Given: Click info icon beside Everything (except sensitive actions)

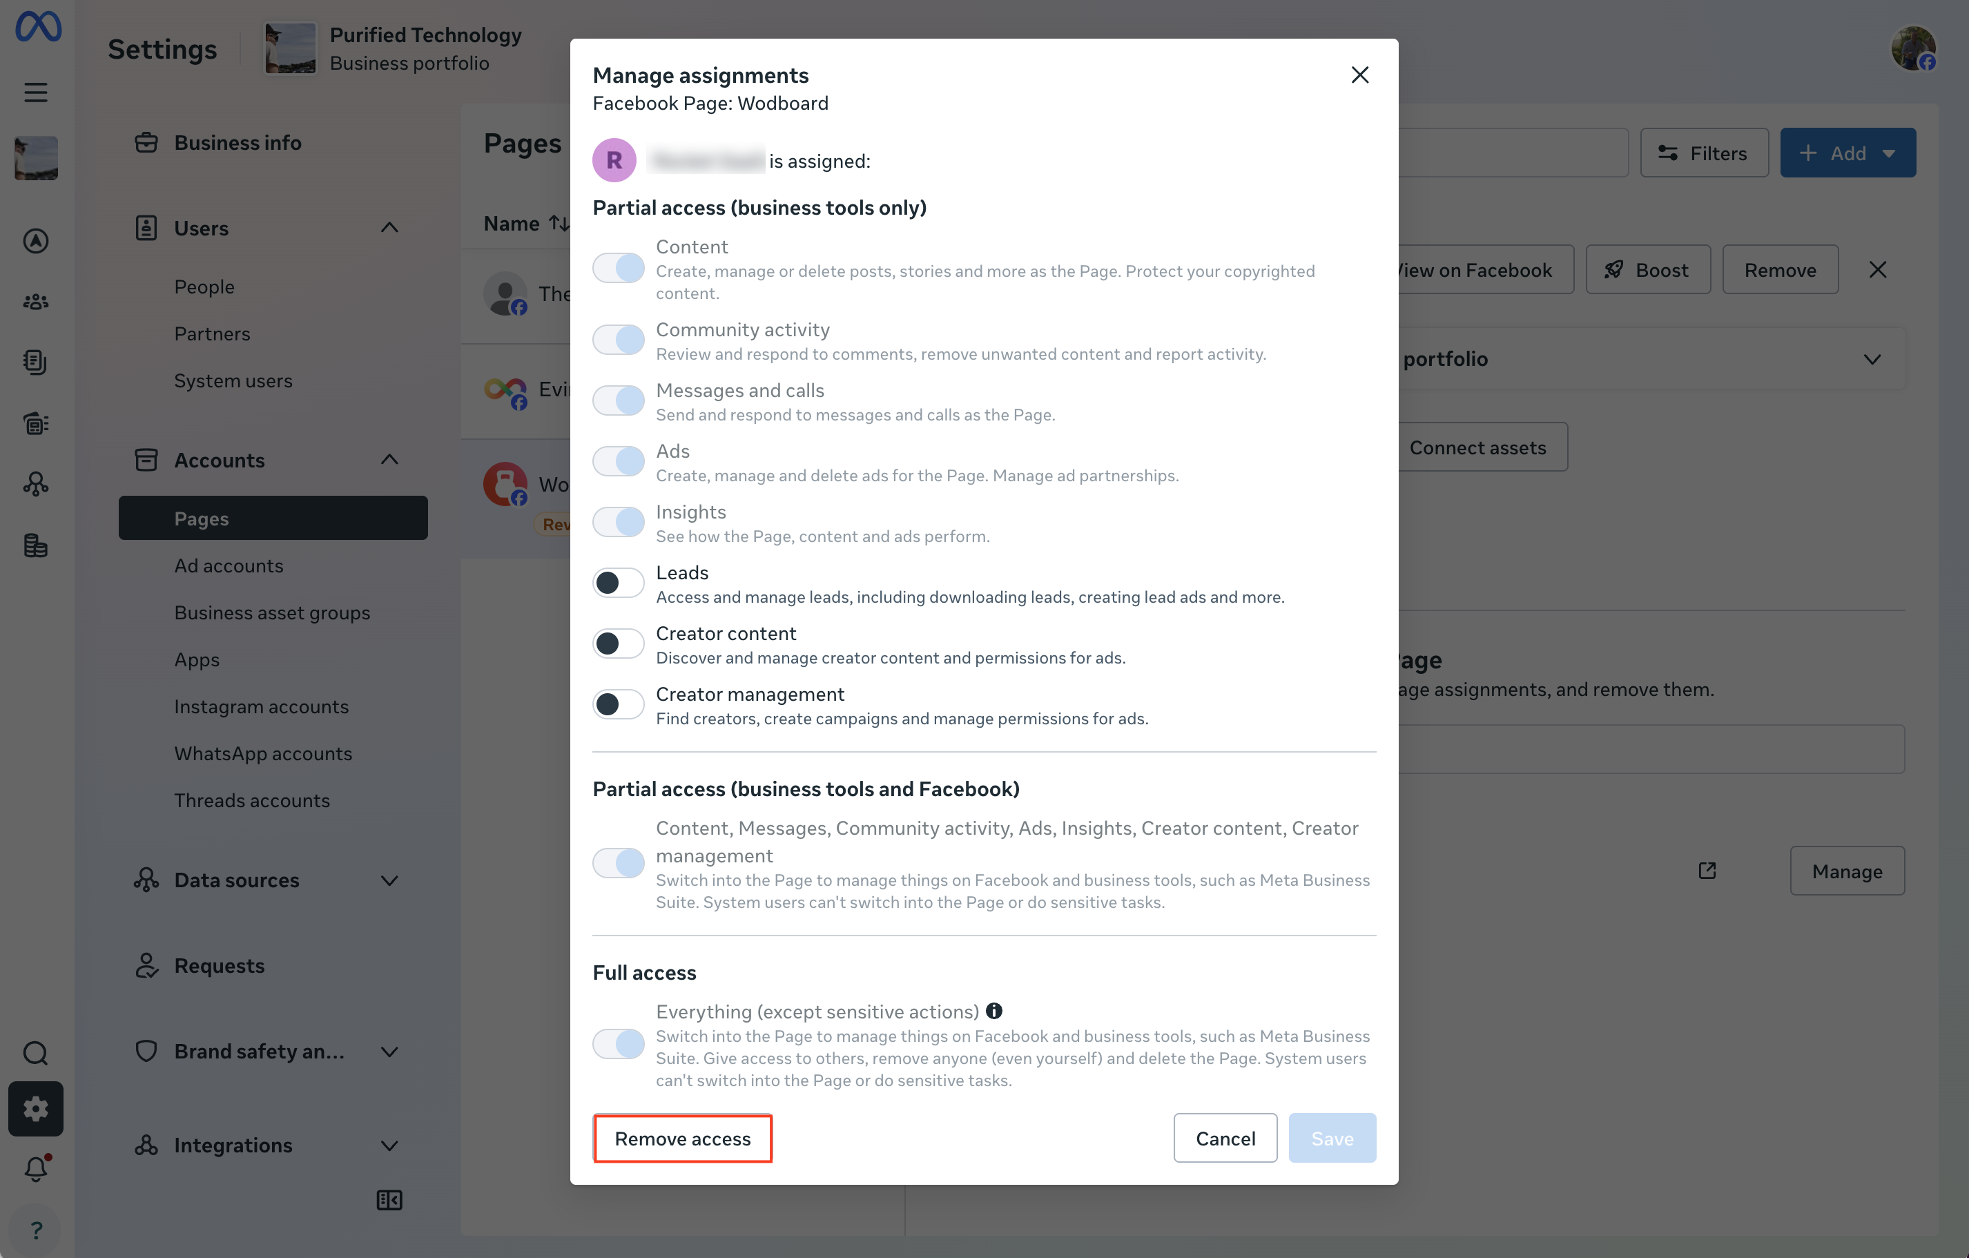Looking at the screenshot, I should 993,1010.
